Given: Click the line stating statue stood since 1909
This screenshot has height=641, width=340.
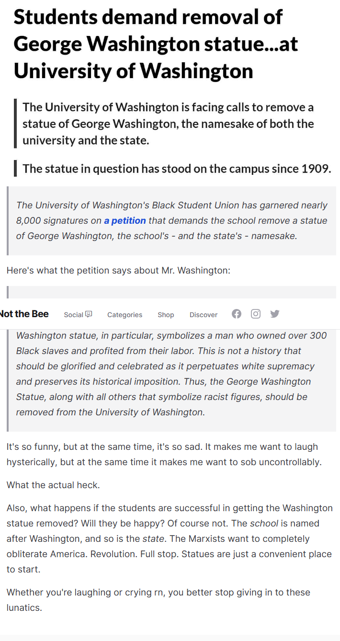Looking at the screenshot, I should click(x=177, y=169).
